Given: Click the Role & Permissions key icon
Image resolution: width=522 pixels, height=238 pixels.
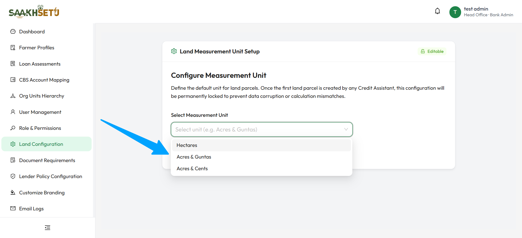Looking at the screenshot, I should pos(13,128).
